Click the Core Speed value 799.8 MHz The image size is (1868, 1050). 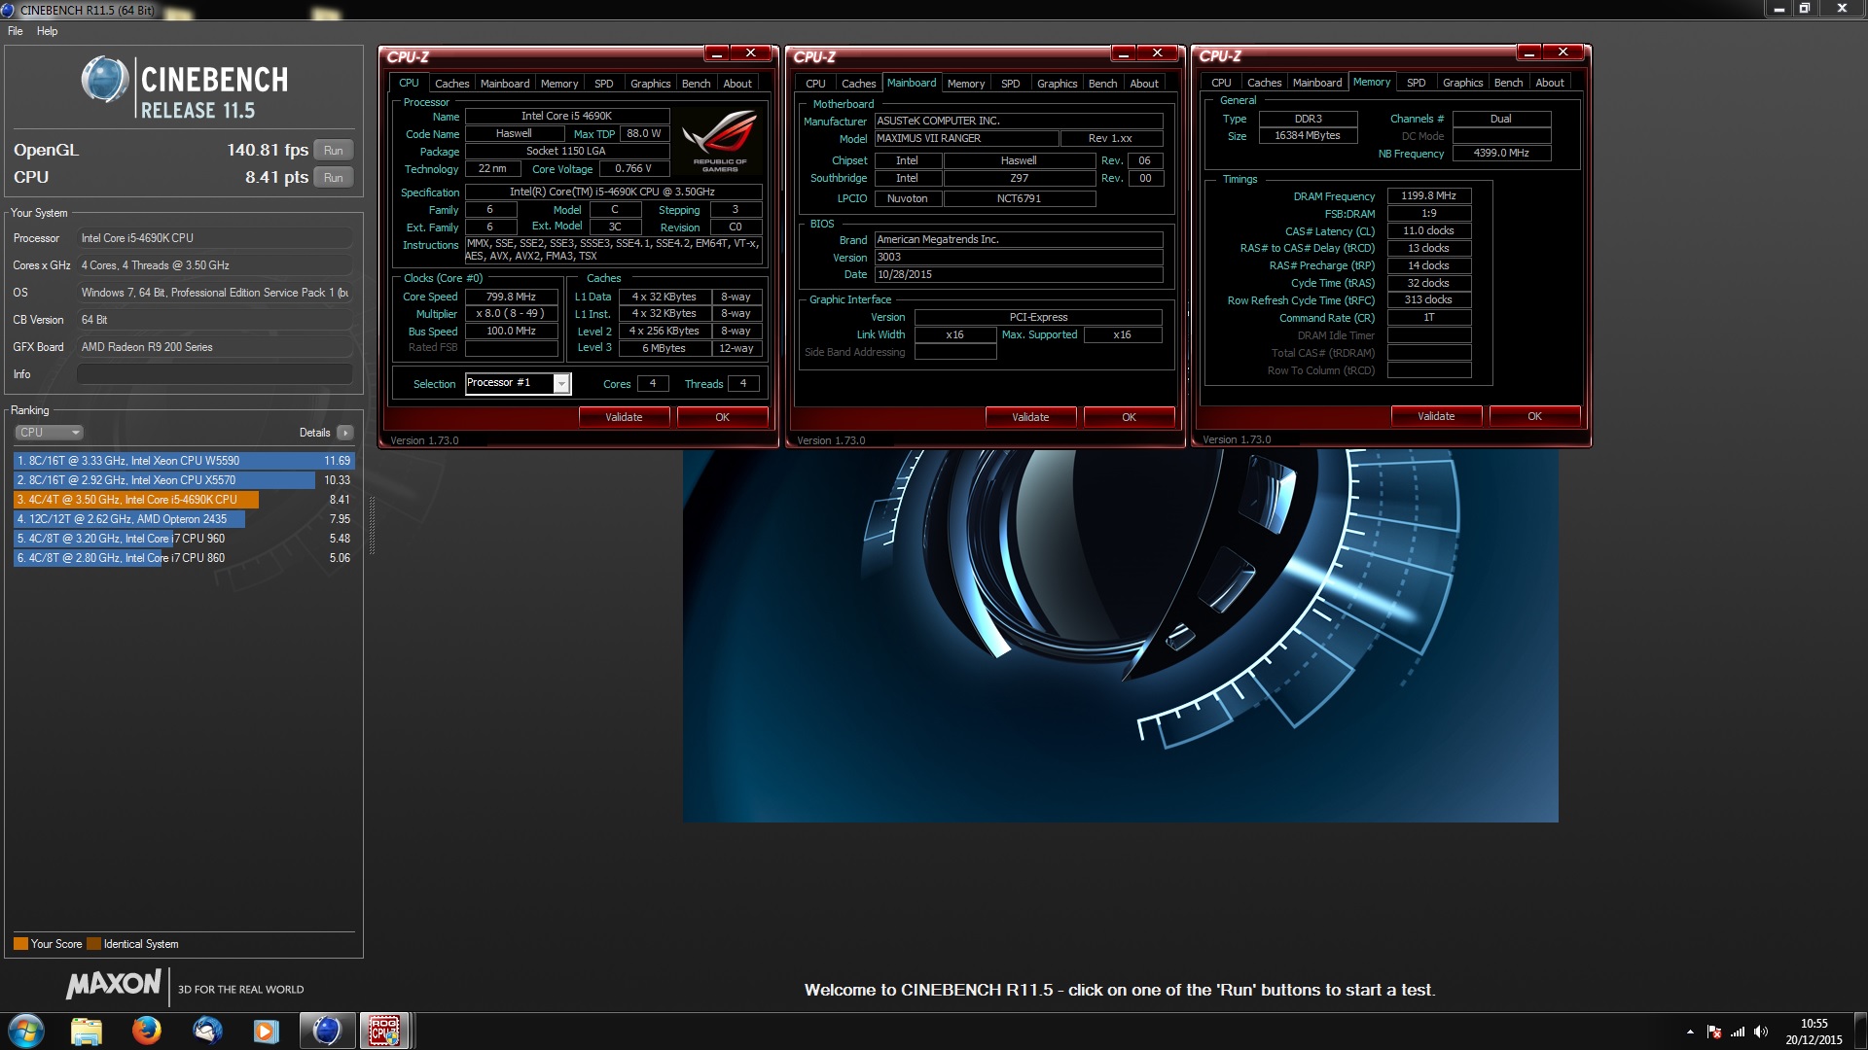click(512, 297)
